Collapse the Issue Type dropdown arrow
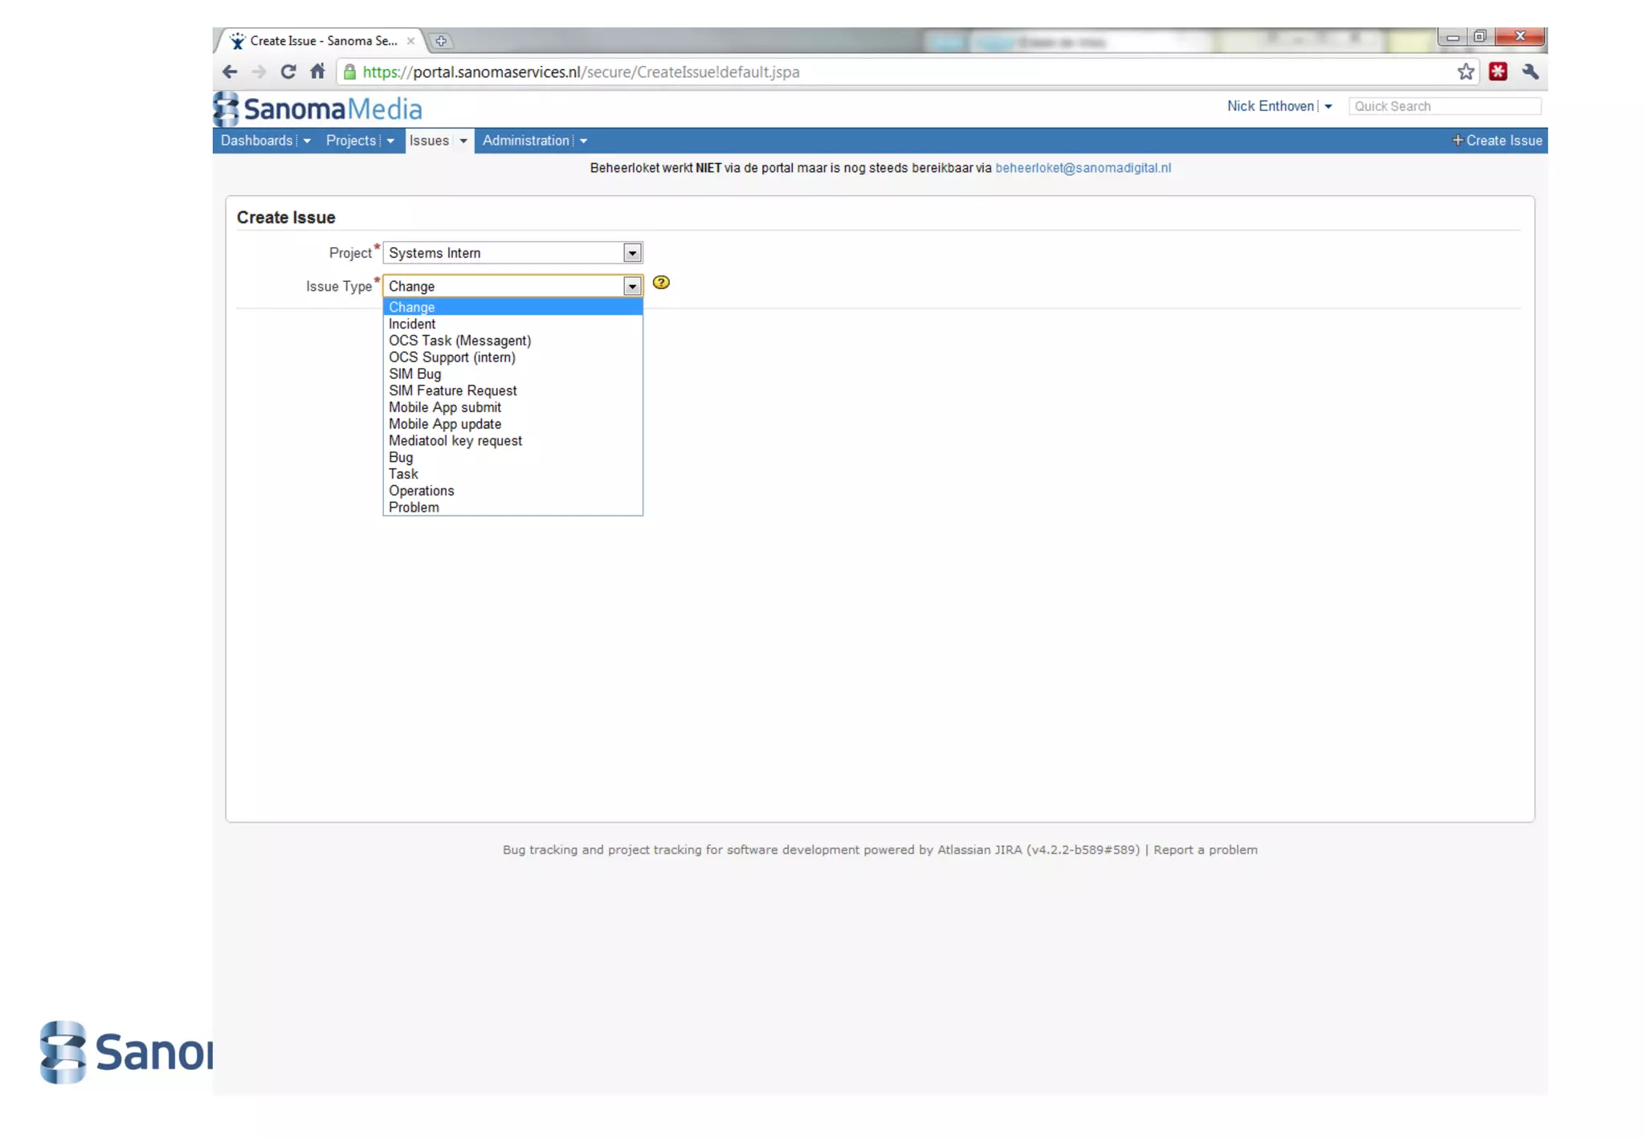This screenshot has height=1139, width=1645. click(632, 287)
